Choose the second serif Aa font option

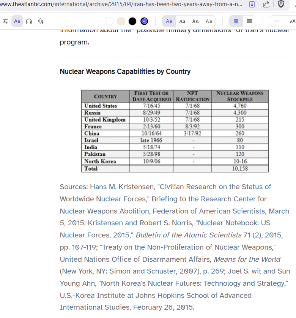point(182,21)
